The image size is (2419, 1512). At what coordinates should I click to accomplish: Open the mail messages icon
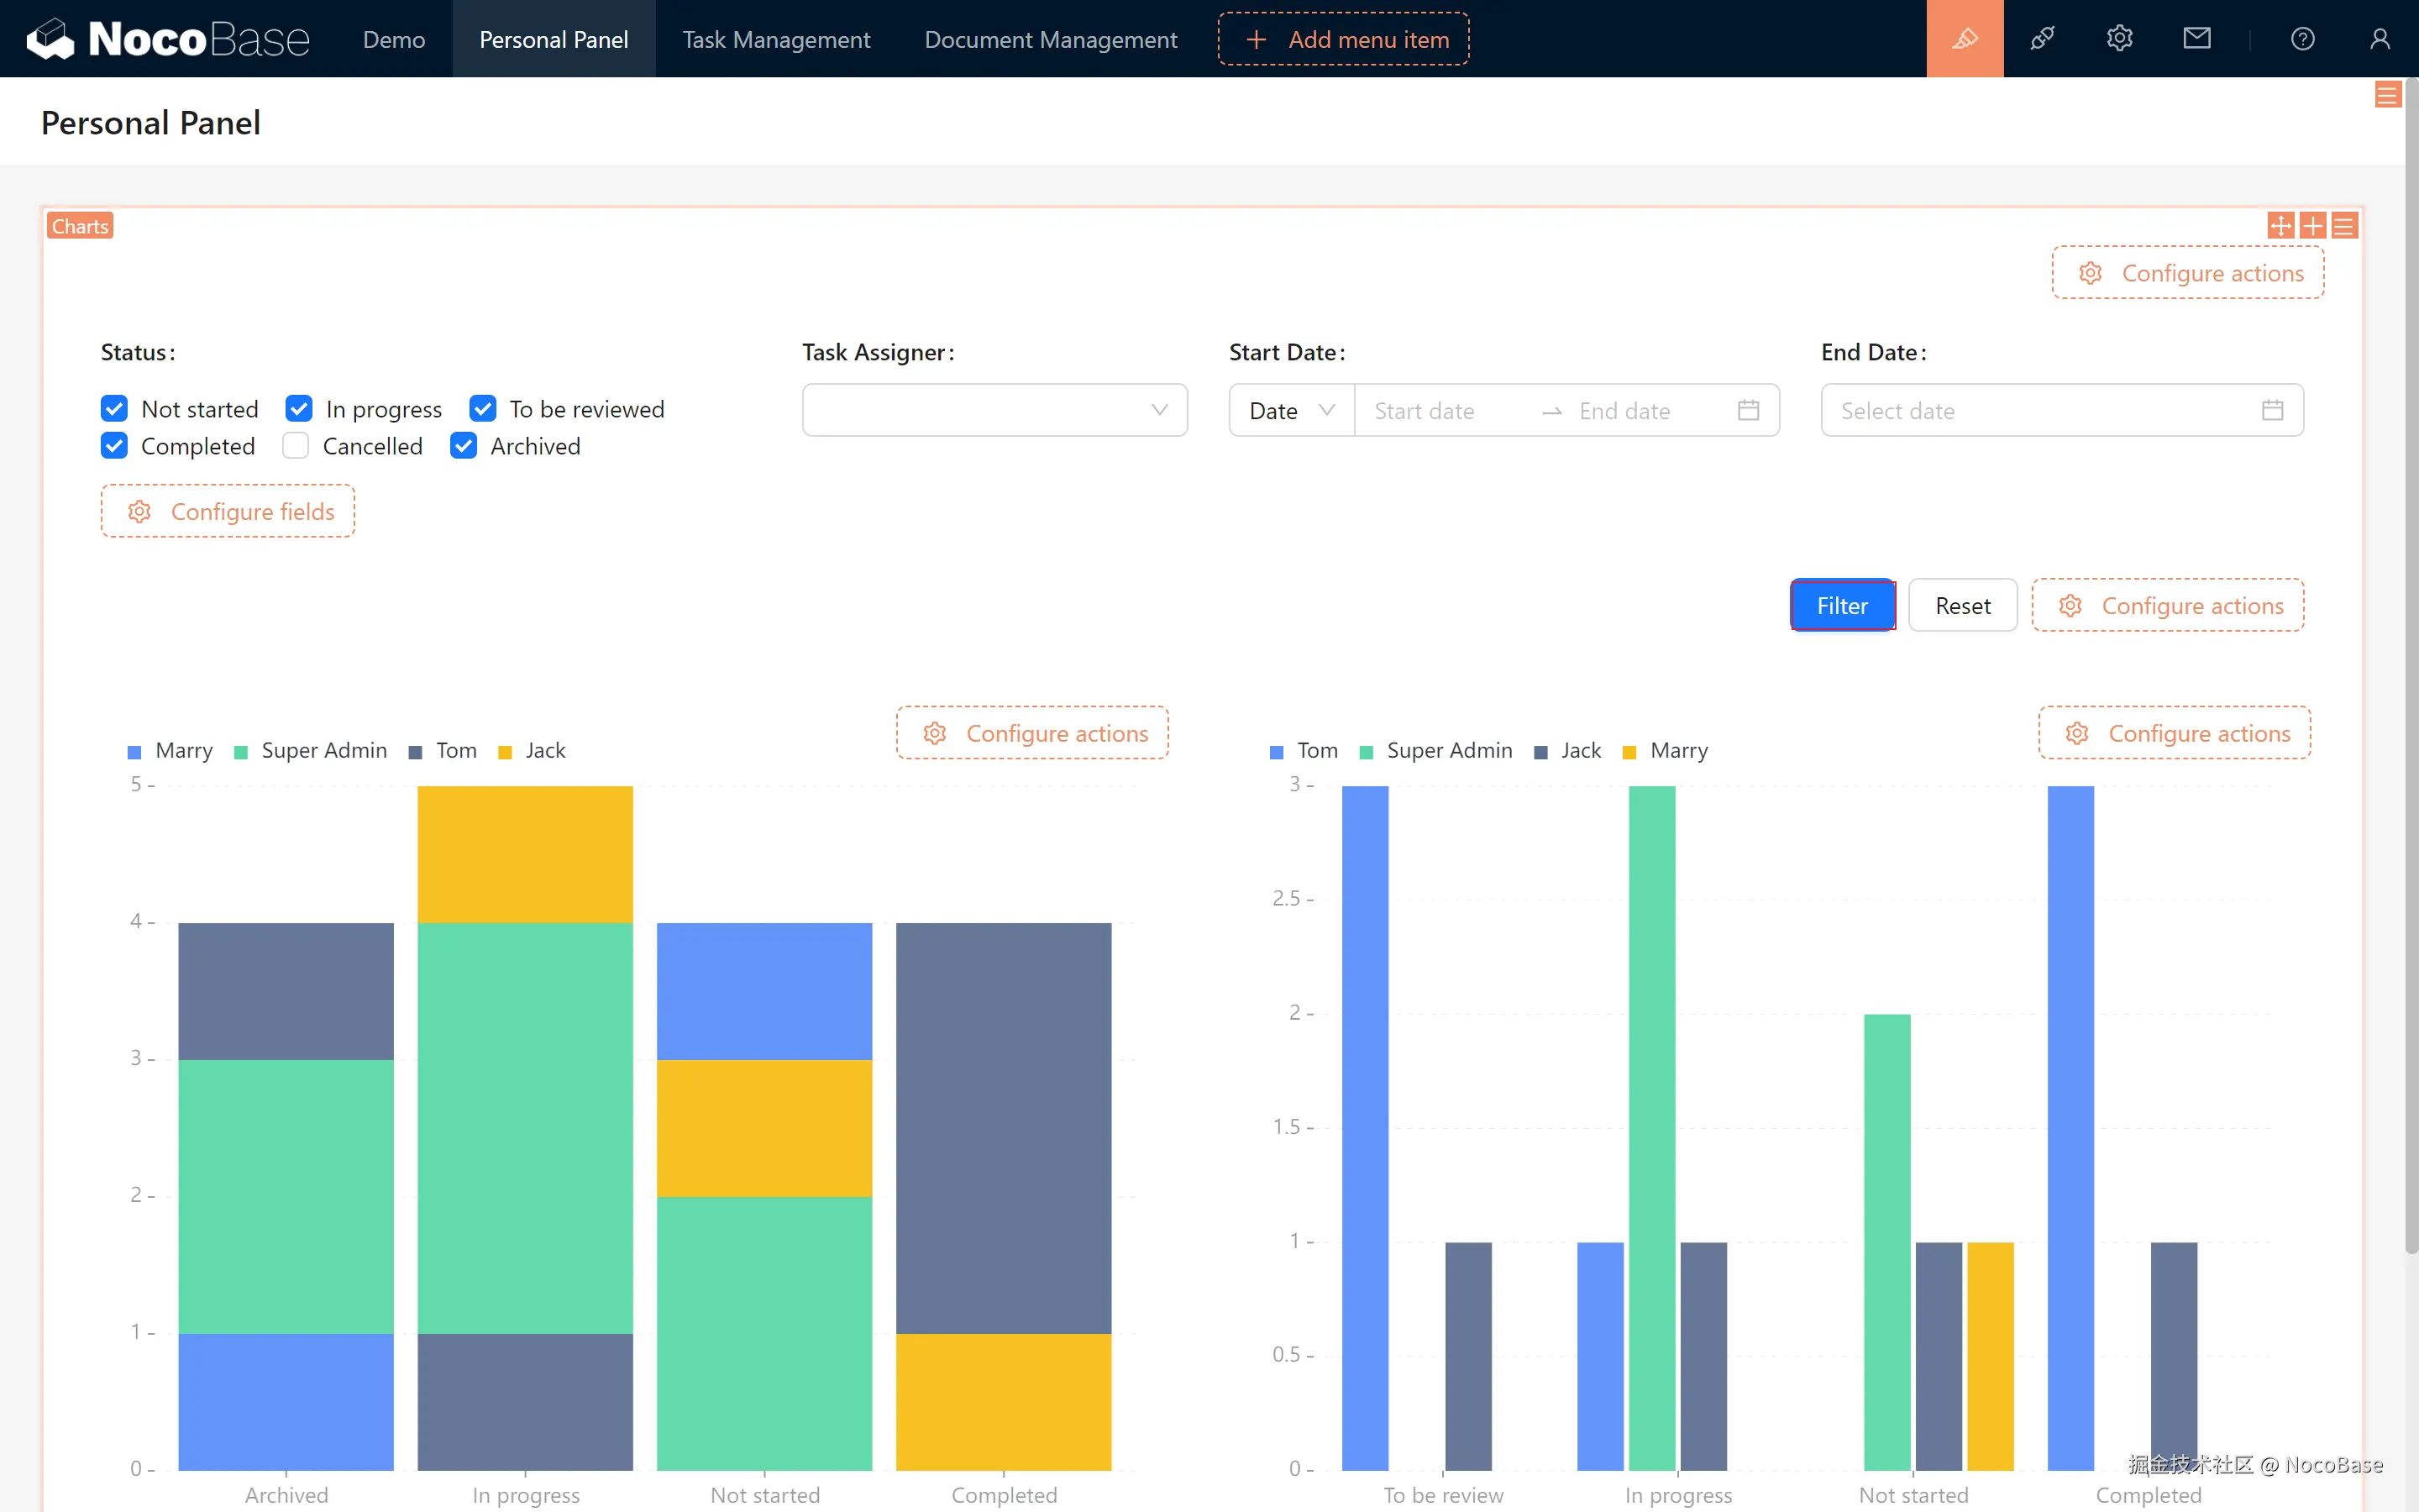[x=2196, y=39]
